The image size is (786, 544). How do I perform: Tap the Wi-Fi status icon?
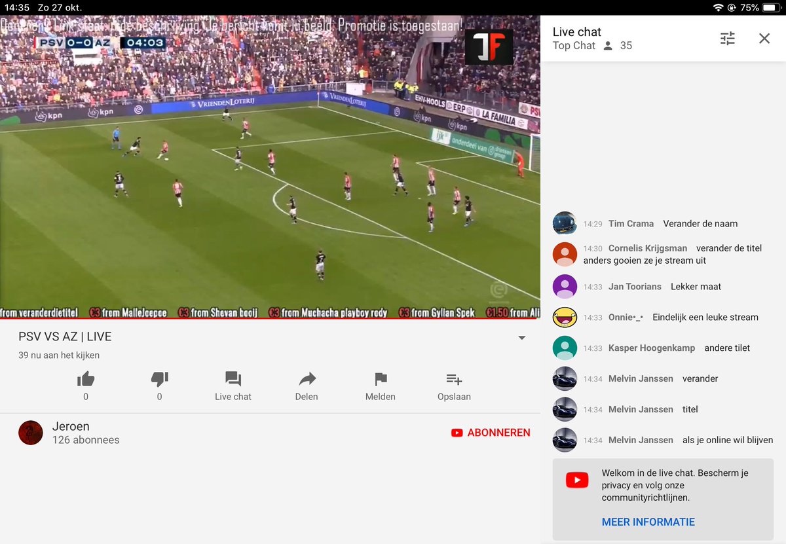coord(719,7)
